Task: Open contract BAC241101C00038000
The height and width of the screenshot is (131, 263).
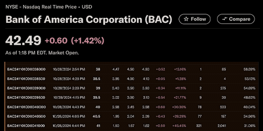Action: click(x=26, y=69)
